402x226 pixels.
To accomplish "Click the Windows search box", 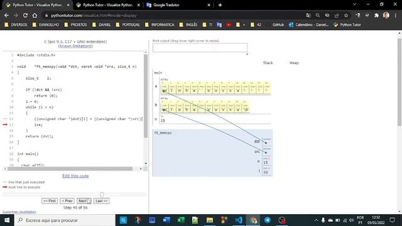I will 65,220.
